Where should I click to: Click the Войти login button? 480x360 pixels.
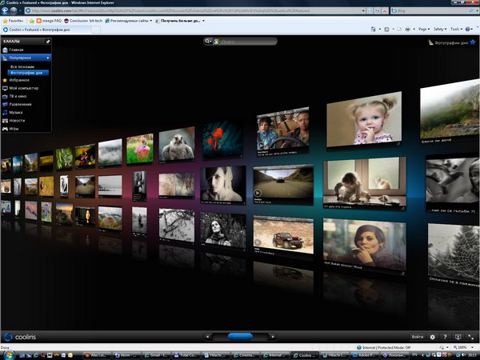click(x=417, y=337)
